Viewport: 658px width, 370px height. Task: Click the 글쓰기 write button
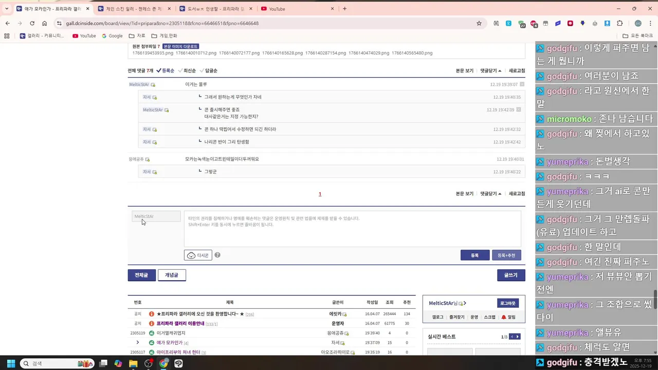[x=511, y=275]
